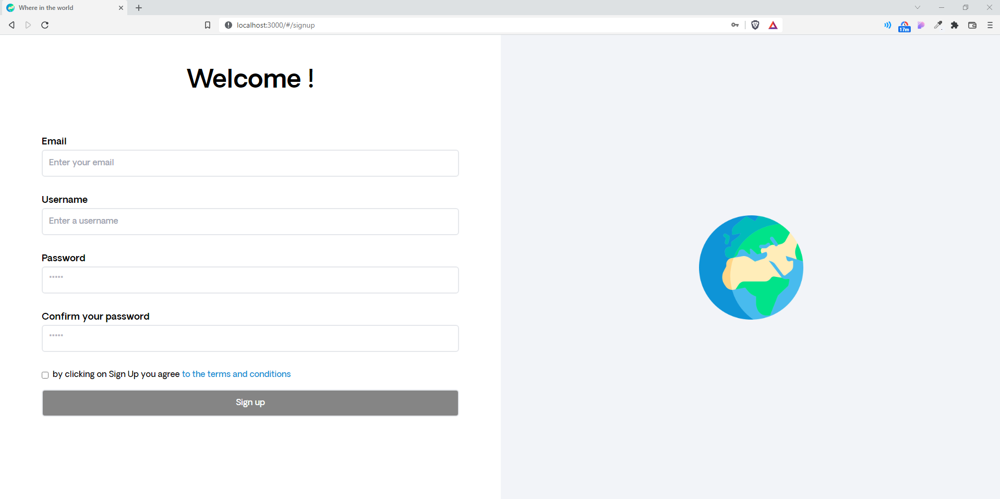Screen dimensions: 1000x499
Task: Reload the current page
Action: 45,25
